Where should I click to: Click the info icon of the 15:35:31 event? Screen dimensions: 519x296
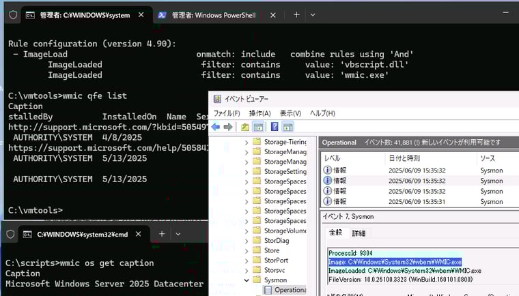pyautogui.click(x=327, y=201)
